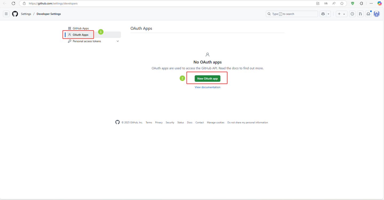
Task: Open Docs footer link
Action: coord(190,123)
